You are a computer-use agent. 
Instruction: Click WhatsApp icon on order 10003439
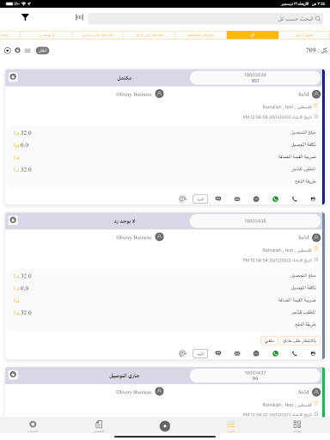(275, 199)
